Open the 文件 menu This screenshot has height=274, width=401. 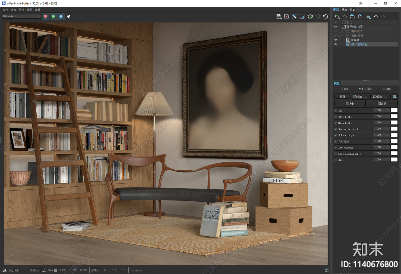6,10
